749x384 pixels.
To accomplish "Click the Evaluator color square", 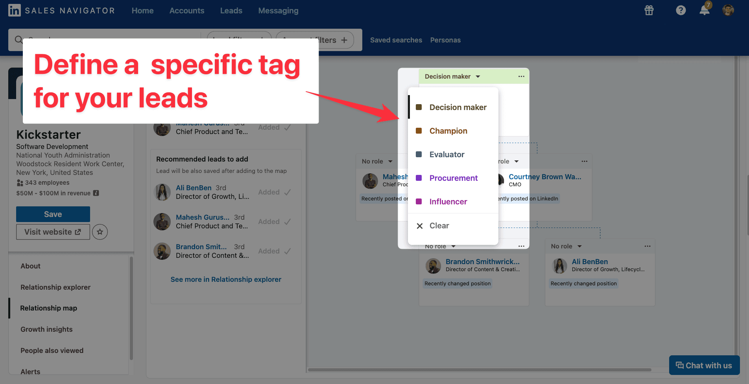I will coord(419,154).
